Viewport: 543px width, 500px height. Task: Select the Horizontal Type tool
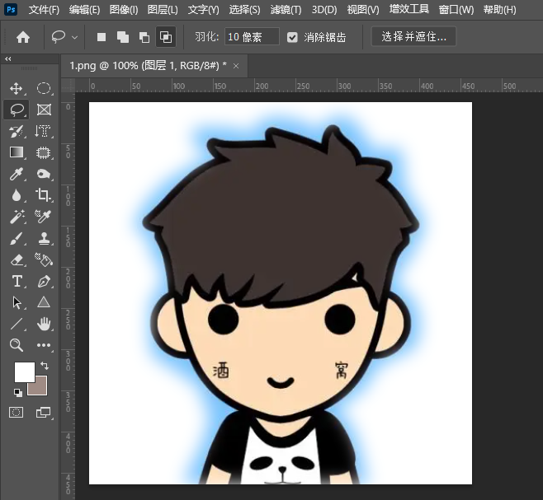[17, 281]
